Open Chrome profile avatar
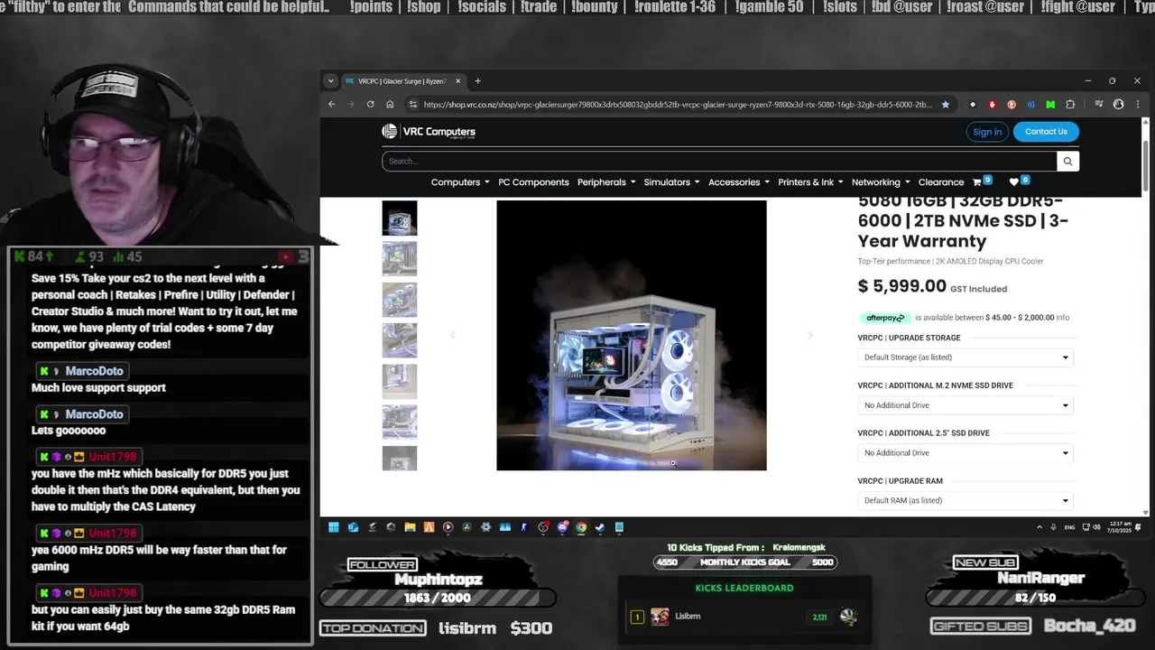Screen dimensions: 1155x650 coord(1118,104)
